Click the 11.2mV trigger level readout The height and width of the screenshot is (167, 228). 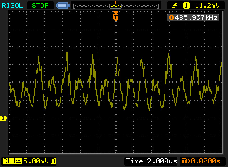[207, 6]
